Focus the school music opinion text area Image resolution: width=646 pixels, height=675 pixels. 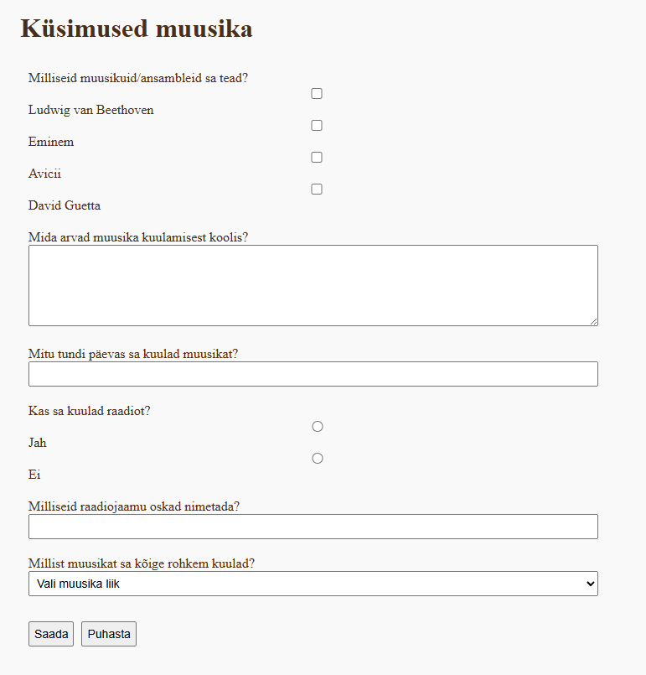313,285
